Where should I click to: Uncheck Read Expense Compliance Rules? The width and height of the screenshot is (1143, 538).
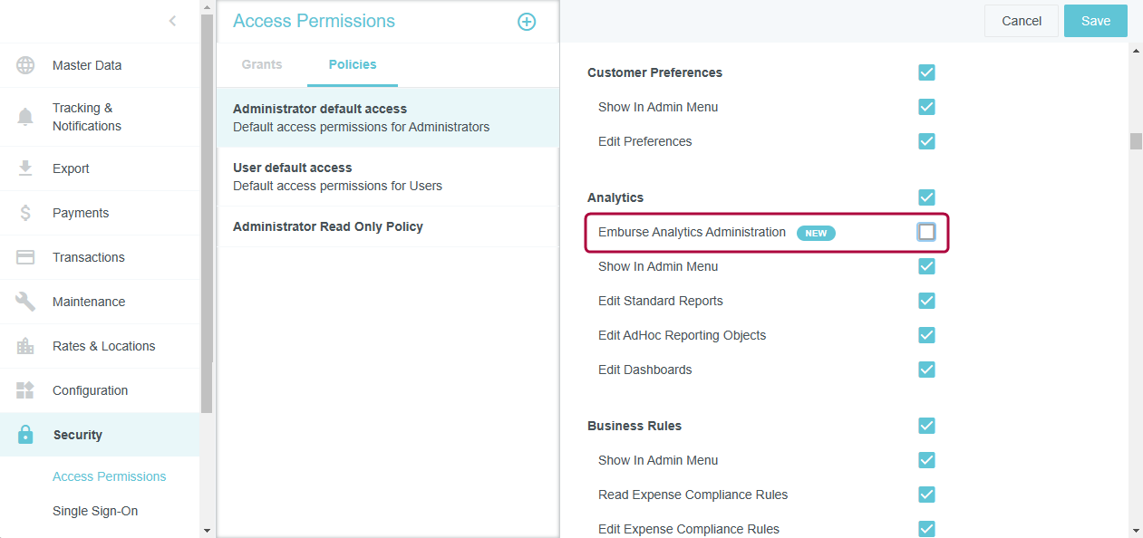click(x=926, y=495)
